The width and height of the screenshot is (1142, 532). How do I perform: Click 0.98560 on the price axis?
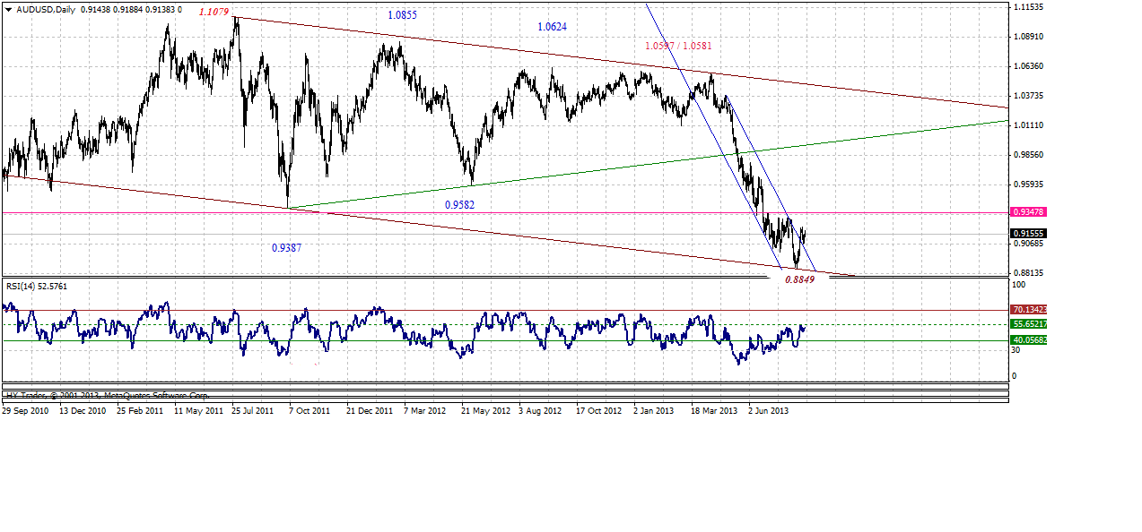coord(1028,155)
